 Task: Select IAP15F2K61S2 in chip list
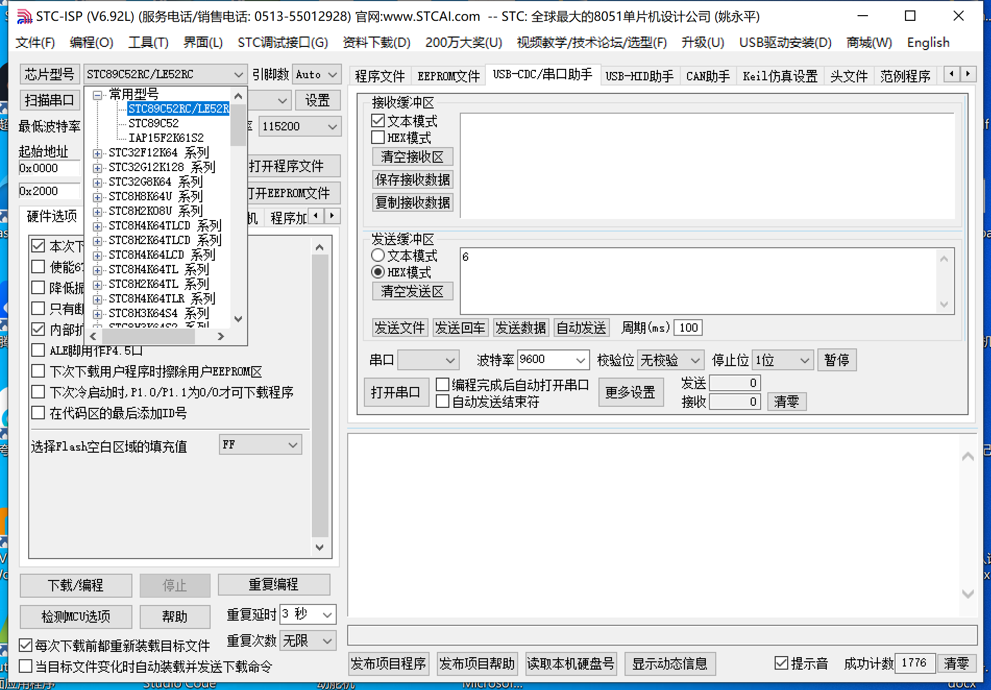pyautogui.click(x=166, y=138)
